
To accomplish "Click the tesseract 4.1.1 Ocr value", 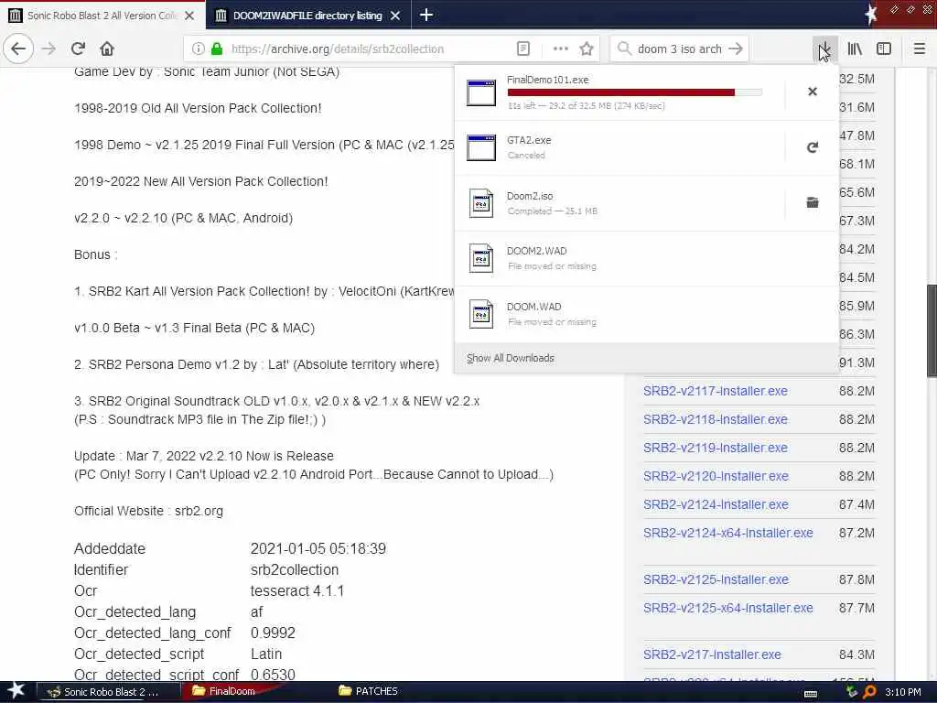I will (297, 591).
